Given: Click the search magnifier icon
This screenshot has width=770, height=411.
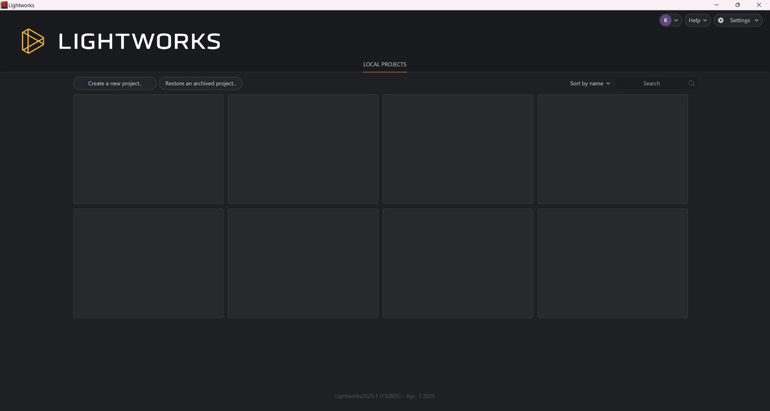Looking at the screenshot, I should tap(691, 83).
